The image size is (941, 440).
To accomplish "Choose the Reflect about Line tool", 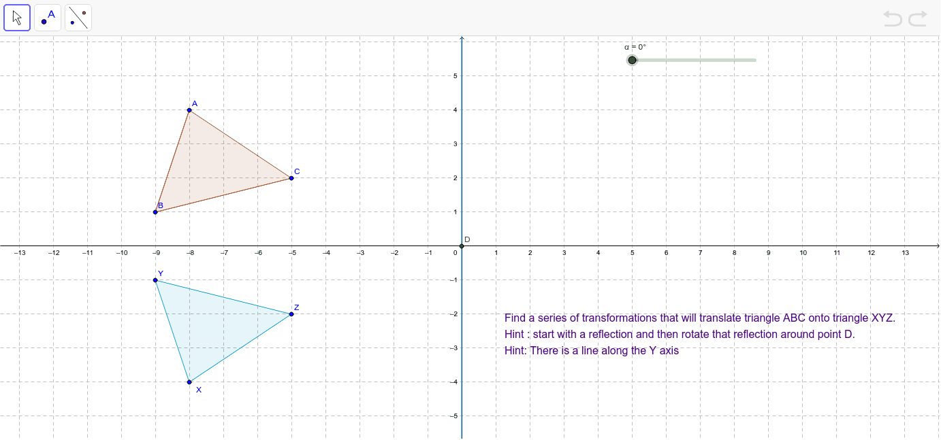I will point(78,18).
